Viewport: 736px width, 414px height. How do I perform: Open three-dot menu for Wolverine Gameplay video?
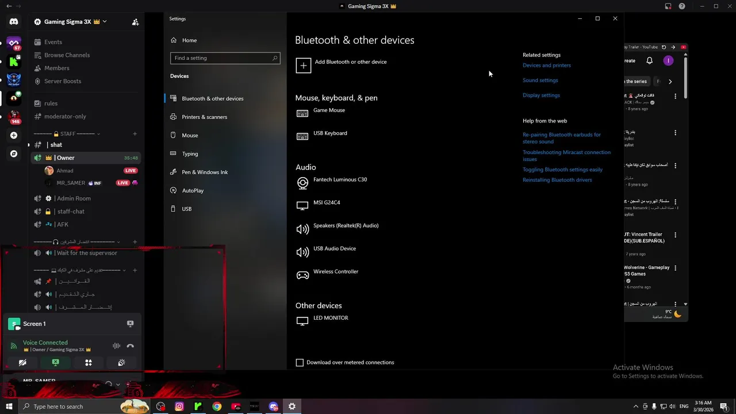pos(675,268)
